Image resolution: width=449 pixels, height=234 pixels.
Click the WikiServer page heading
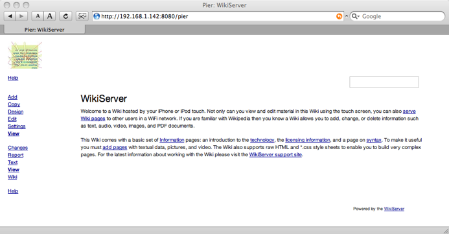[x=104, y=99]
